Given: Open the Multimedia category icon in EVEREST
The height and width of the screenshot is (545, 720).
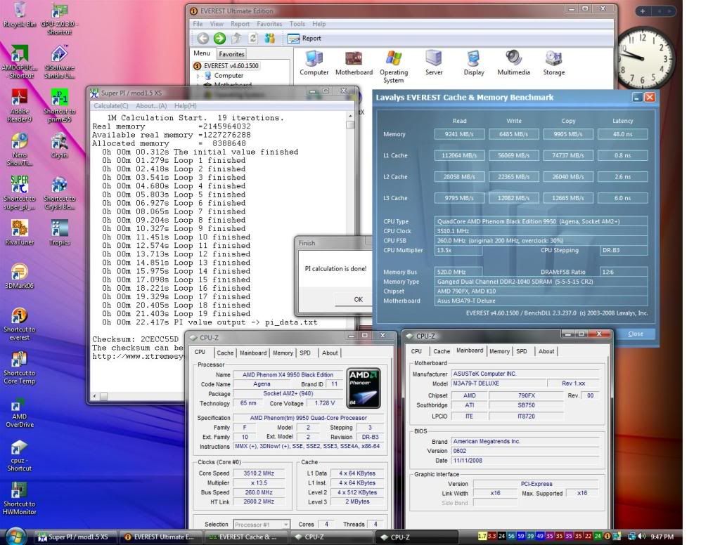Looking at the screenshot, I should pyautogui.click(x=513, y=63).
